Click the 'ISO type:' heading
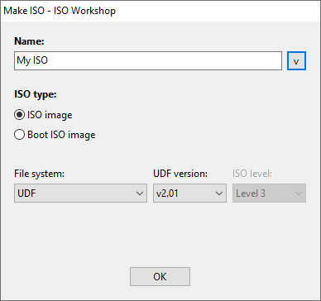This screenshot has width=321, height=301. coord(36,94)
